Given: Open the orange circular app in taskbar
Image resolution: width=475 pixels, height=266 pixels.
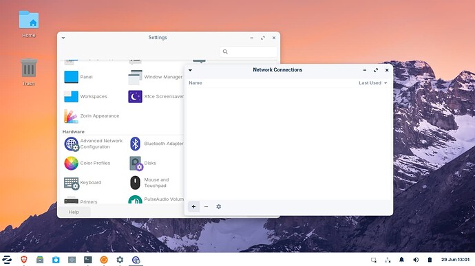Looking at the screenshot, I should pos(104,260).
